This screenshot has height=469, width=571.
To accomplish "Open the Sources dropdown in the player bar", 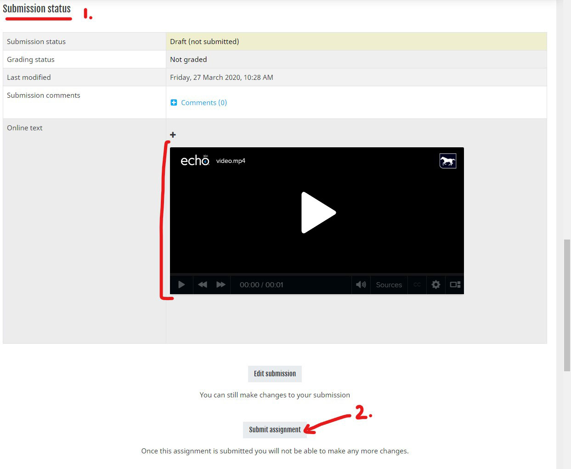I will click(x=389, y=285).
